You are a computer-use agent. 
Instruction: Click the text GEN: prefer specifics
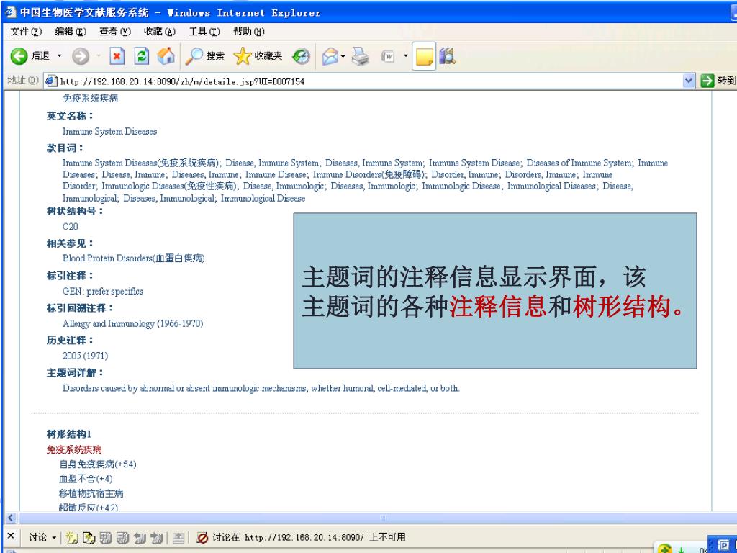coord(103,291)
